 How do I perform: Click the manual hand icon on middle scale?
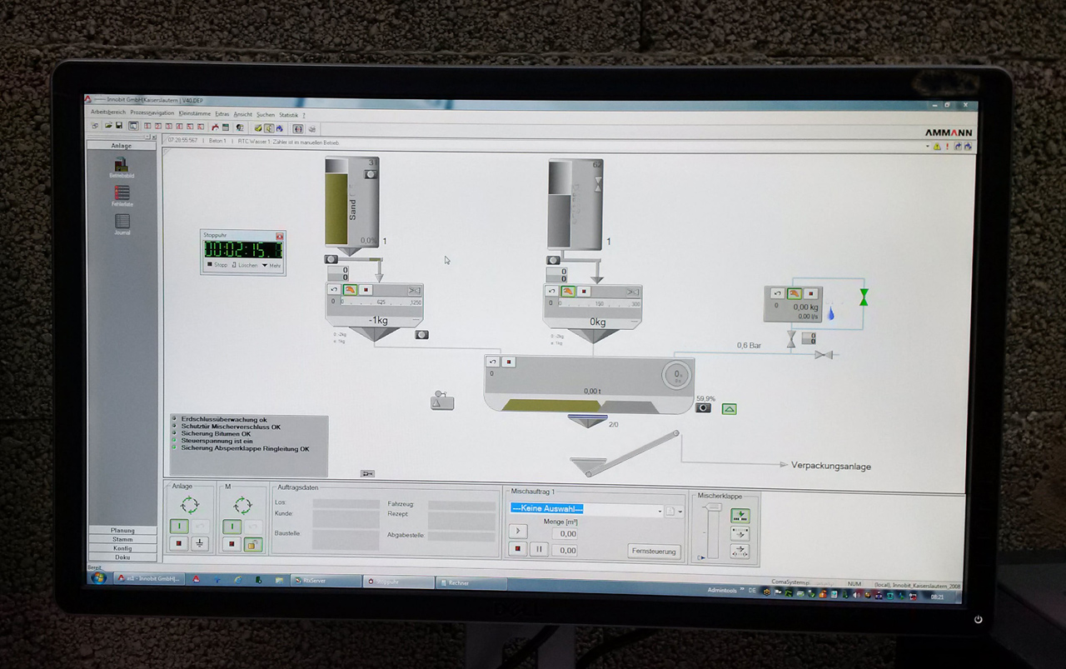(x=568, y=291)
